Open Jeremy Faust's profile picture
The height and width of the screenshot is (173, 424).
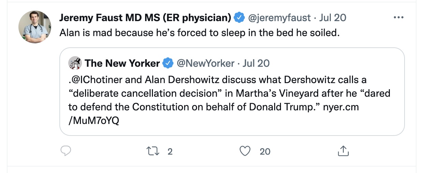pyautogui.click(x=35, y=27)
